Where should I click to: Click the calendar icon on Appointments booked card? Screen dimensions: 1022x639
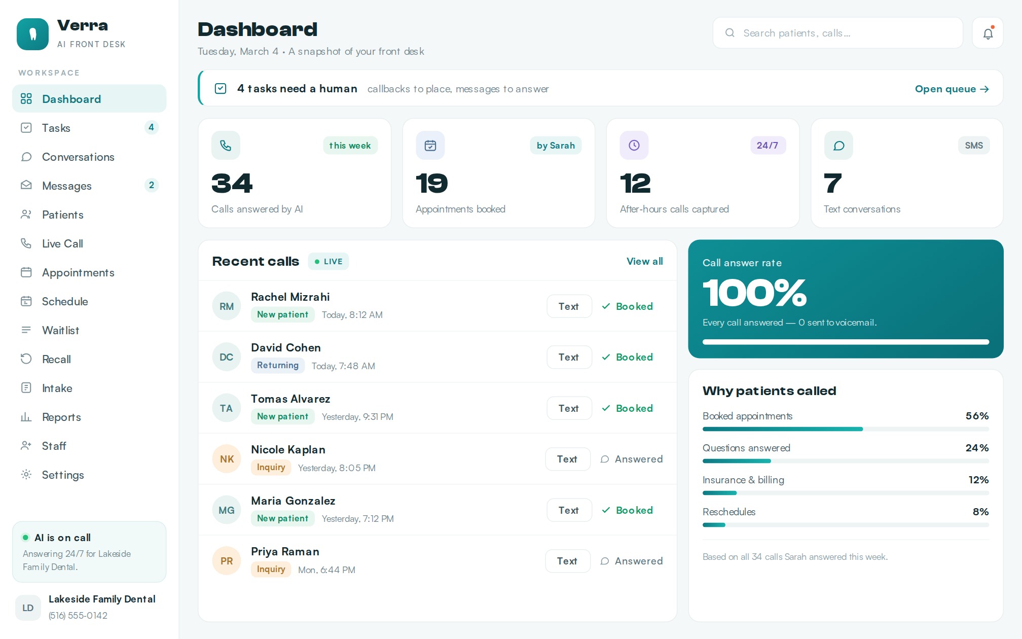coord(430,146)
